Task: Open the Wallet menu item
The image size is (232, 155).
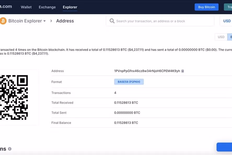Action: (26, 7)
